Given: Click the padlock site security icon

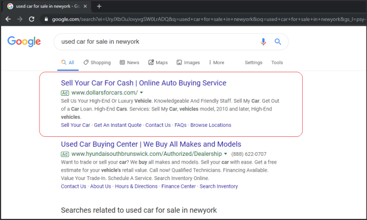Looking at the screenshot, I should [46, 19].
